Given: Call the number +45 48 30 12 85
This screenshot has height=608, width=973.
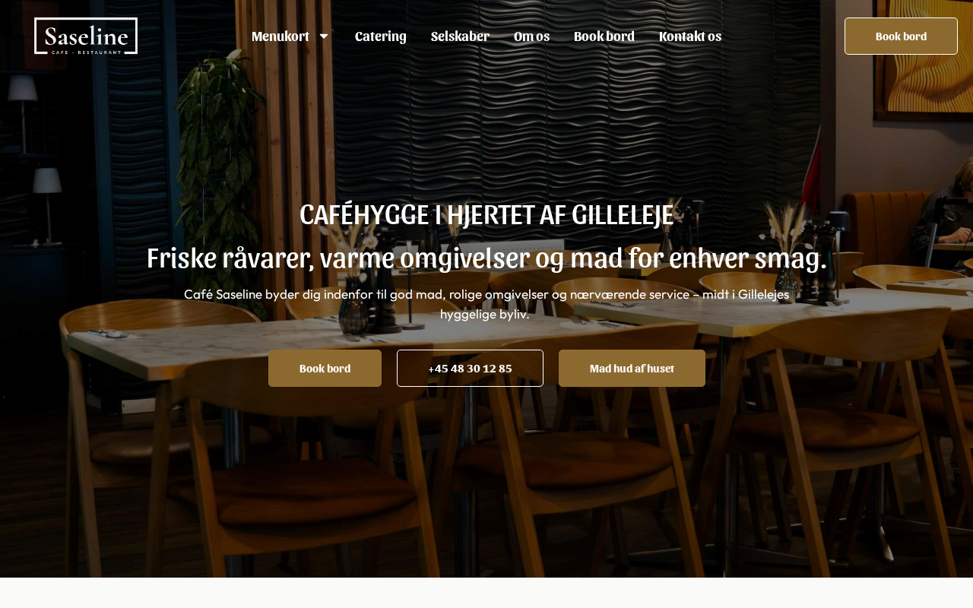Looking at the screenshot, I should (x=470, y=368).
